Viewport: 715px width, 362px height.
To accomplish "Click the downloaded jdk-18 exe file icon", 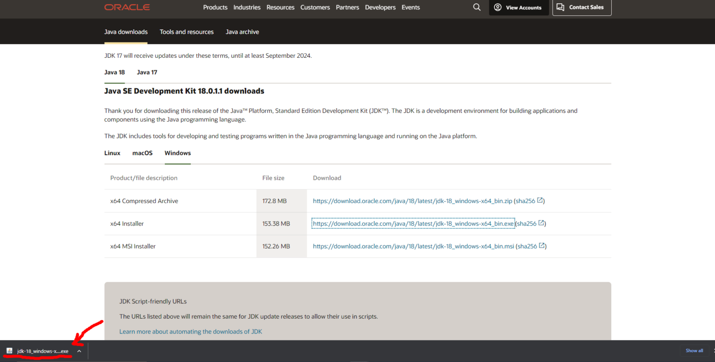I will 10,351.
